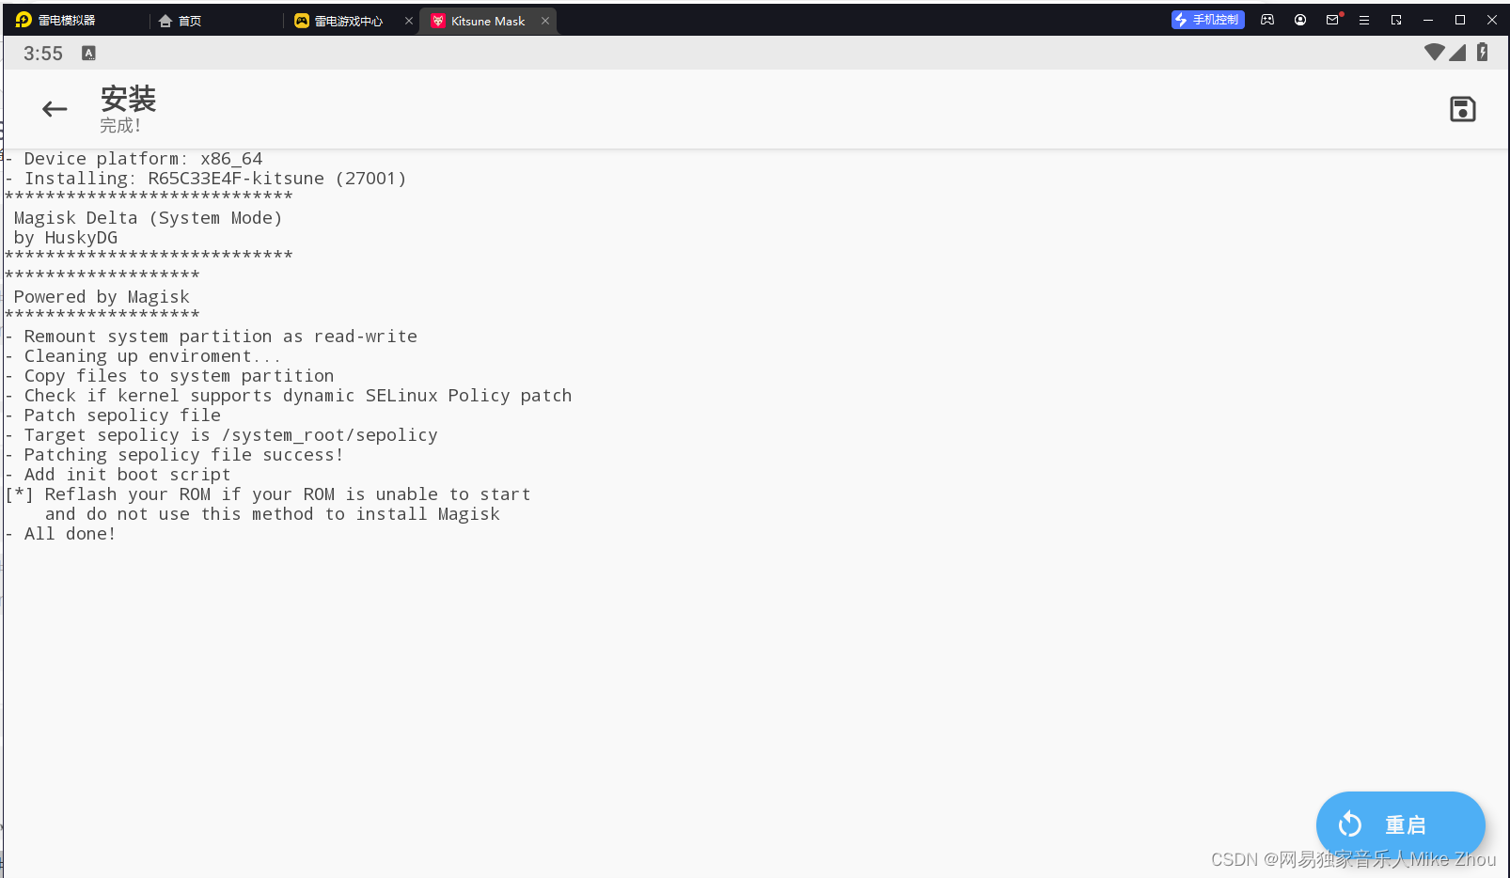Image resolution: width=1510 pixels, height=878 pixels.
Task: Click the 'Check if kernel supports dynamic SELinux' line
Action: (x=288, y=396)
